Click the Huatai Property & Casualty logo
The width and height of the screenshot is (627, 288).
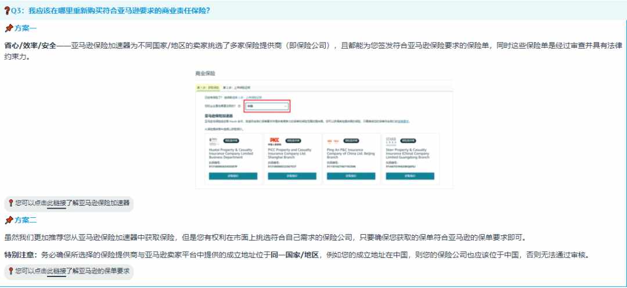click(214, 140)
